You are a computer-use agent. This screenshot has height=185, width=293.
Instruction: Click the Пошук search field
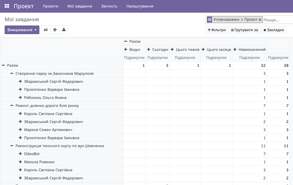[278, 20]
